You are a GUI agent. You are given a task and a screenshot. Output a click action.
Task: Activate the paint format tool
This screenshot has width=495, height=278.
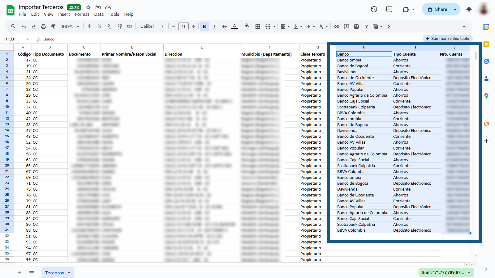(x=53, y=27)
